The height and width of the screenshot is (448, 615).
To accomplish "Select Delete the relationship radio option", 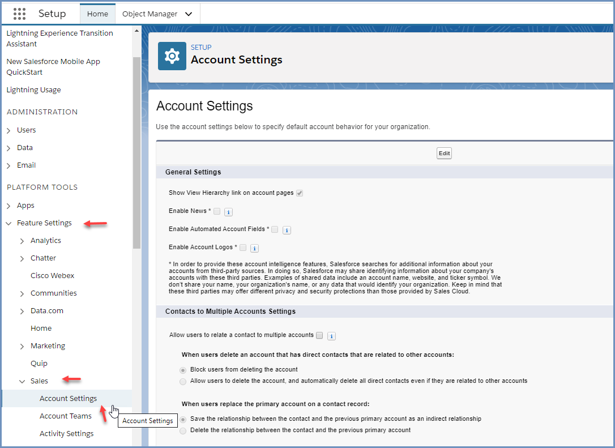I will pos(183,431).
